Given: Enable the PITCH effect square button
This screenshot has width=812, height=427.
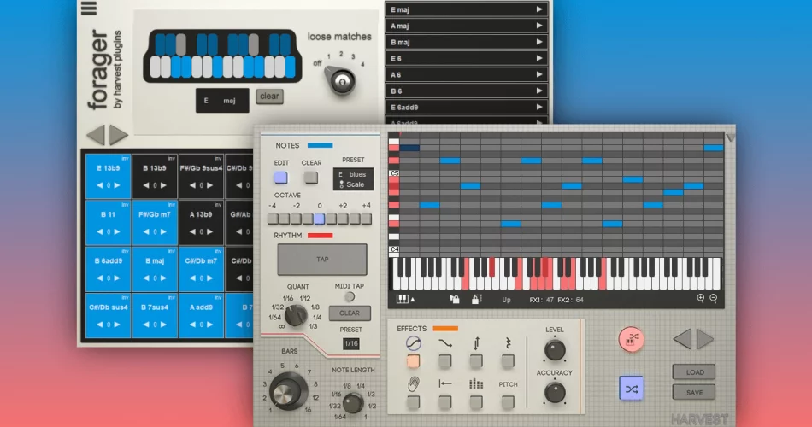Looking at the screenshot, I should pyautogui.click(x=508, y=401).
